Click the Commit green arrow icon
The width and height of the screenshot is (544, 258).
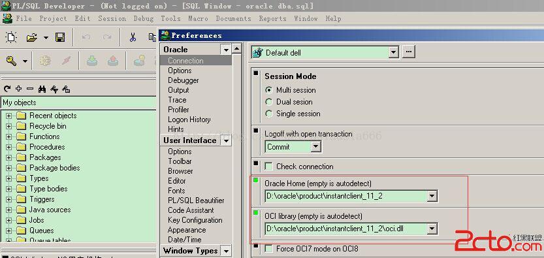(x=91, y=61)
